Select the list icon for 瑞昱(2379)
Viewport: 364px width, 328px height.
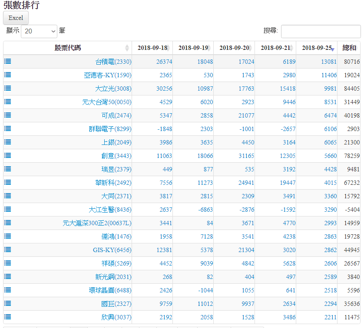pyautogui.click(x=7, y=169)
